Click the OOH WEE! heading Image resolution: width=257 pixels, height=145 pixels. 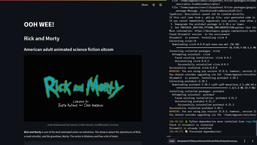tap(39, 25)
